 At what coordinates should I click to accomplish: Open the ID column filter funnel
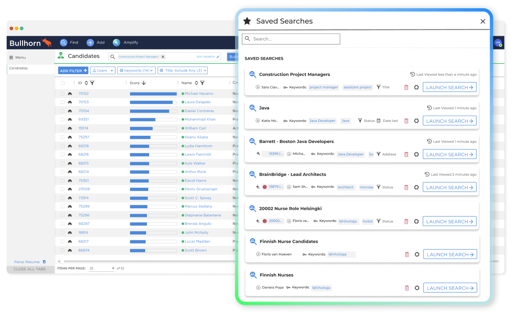click(x=92, y=83)
